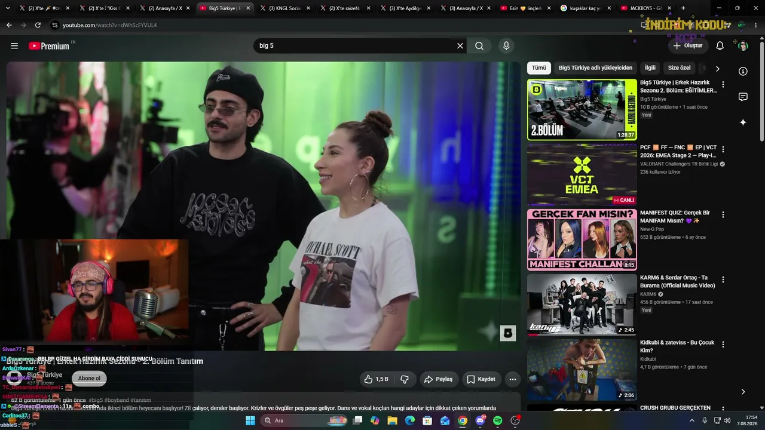Subscribe with the Abone ol button
Image resolution: width=765 pixels, height=430 pixels.
pyautogui.click(x=90, y=378)
